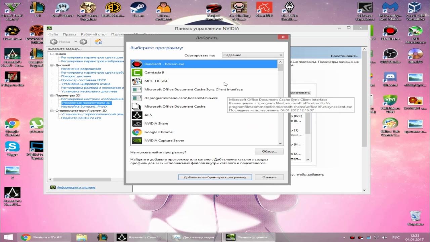
Task: Click Добавить выбранную программу button
Action: [x=215, y=177]
